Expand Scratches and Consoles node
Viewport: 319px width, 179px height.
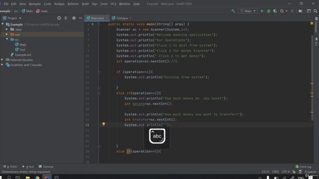pos(2,65)
